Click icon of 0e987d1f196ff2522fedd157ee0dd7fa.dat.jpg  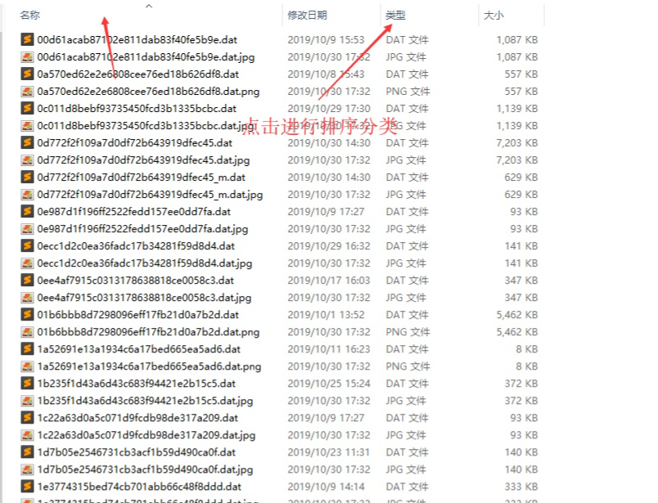[27, 229]
